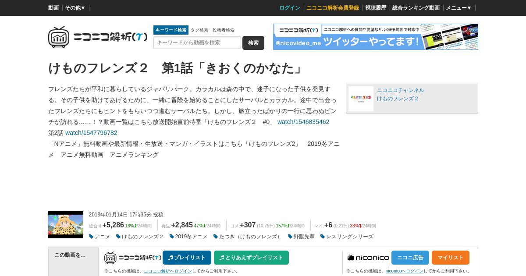This screenshot has width=526, height=276.
Task: Open the watch/1546835462 link
Action: coord(303,122)
